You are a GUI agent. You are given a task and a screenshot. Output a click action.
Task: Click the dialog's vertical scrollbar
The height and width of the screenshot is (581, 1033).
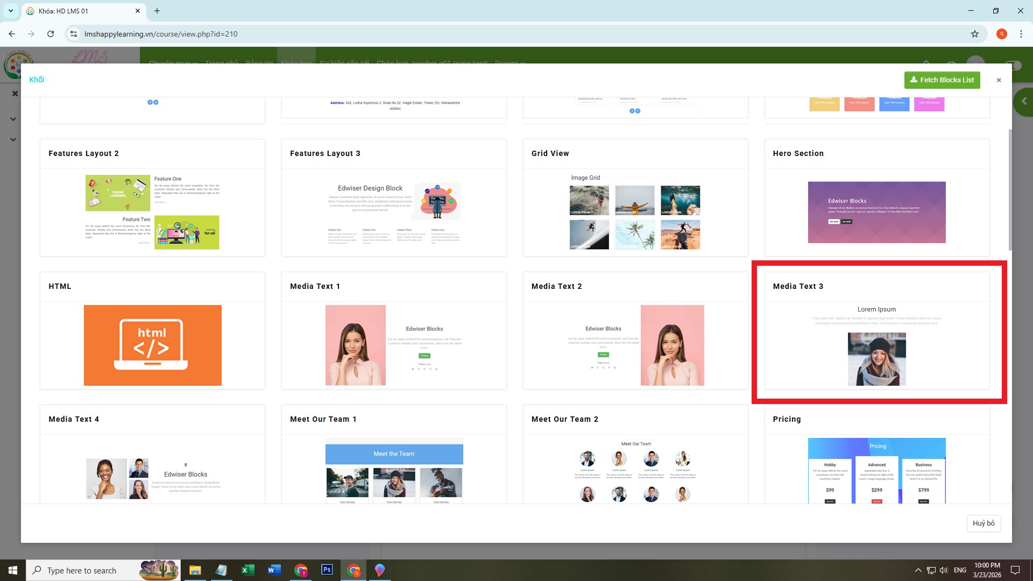(1009, 188)
